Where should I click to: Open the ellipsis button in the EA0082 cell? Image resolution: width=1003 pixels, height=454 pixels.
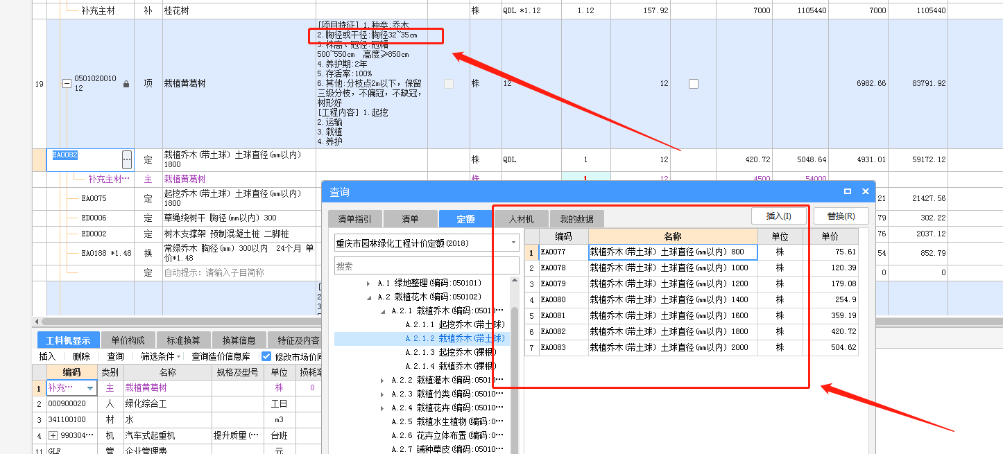127,159
